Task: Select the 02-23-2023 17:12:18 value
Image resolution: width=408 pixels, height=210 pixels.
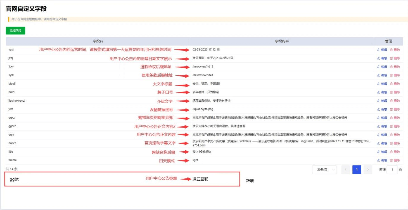Action: click(x=206, y=50)
